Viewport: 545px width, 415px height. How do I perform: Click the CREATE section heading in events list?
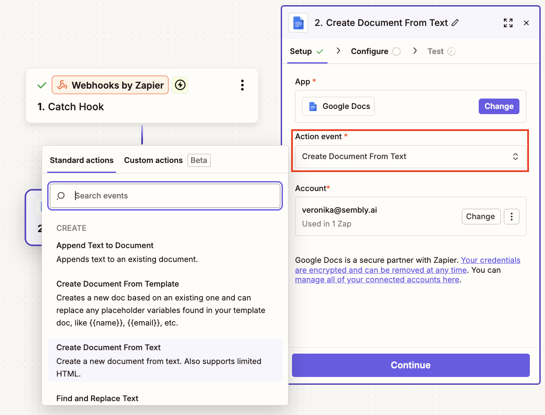point(71,228)
